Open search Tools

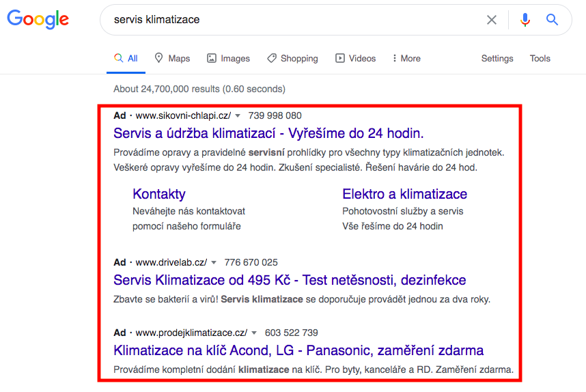click(x=540, y=59)
